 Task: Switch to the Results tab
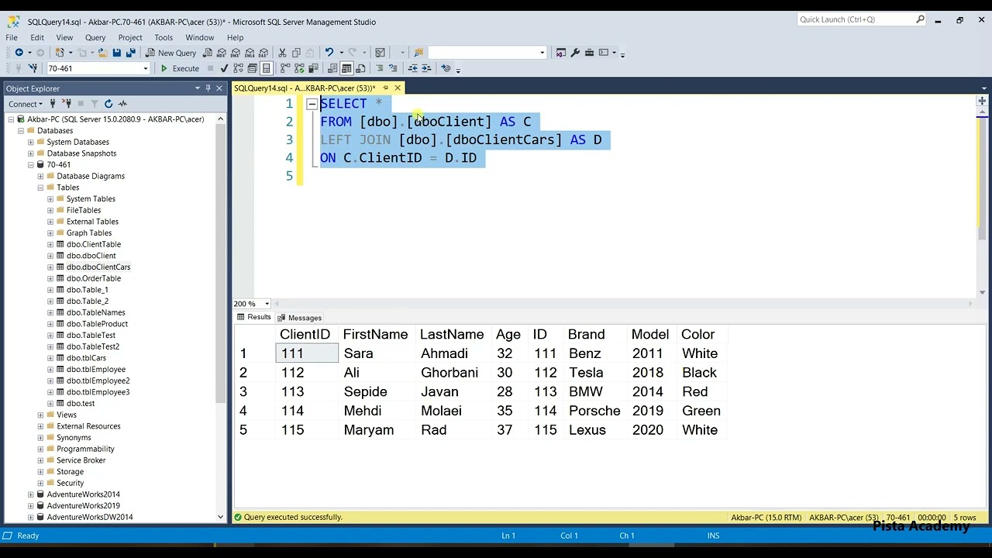coord(254,318)
